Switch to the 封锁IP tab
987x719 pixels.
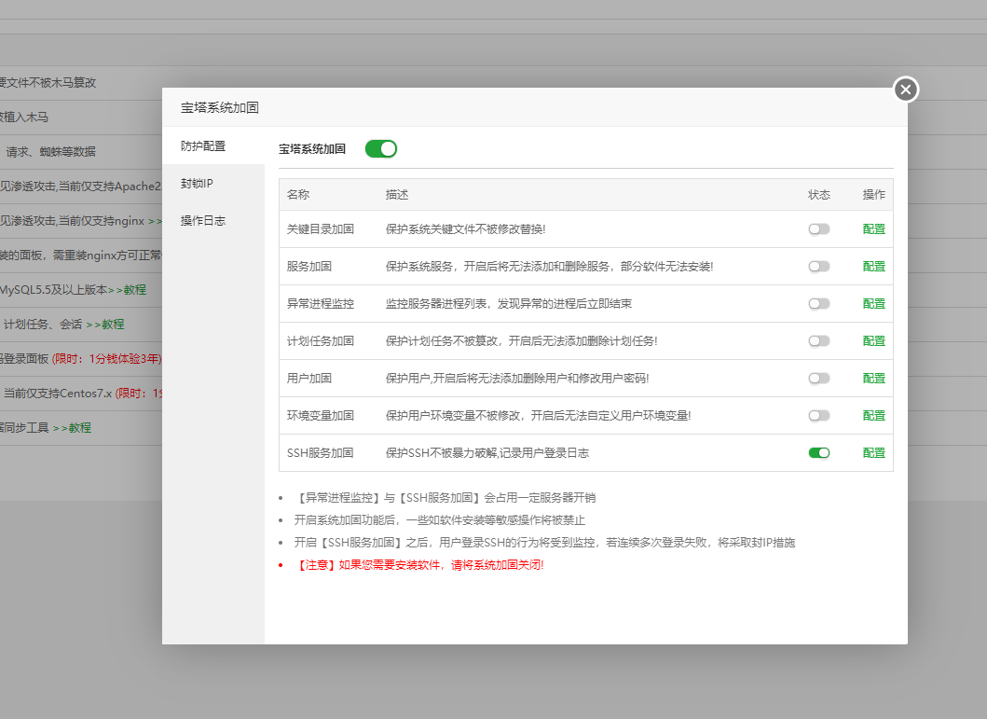[x=213, y=183]
